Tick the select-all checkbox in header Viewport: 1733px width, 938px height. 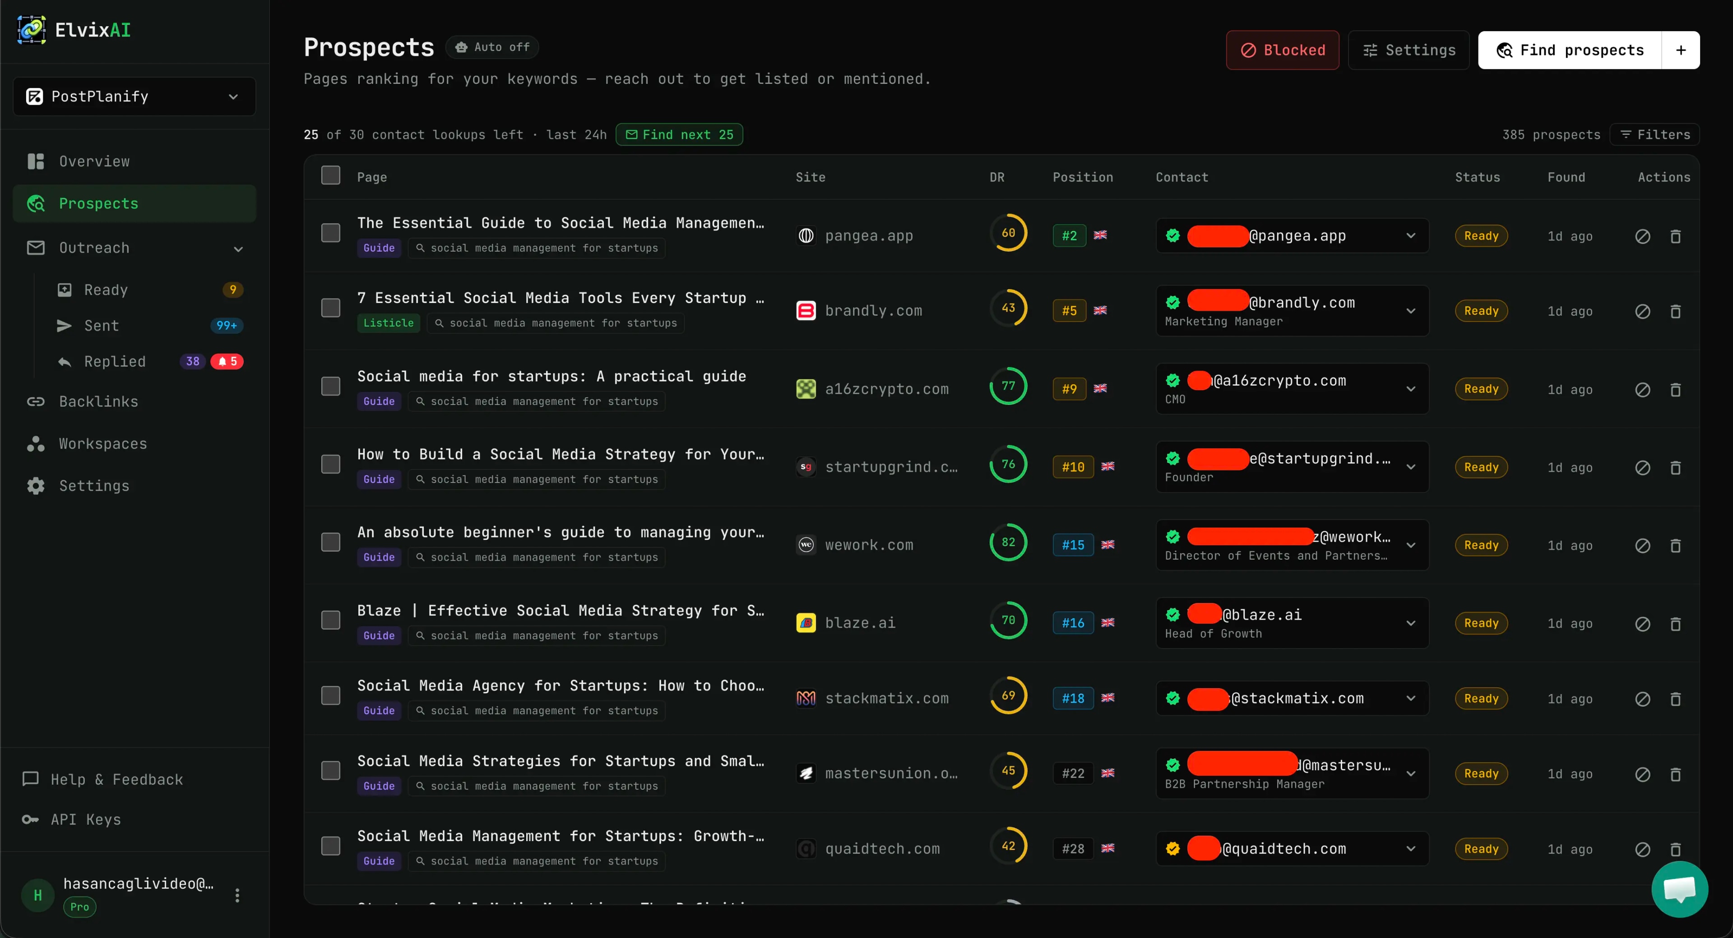(330, 175)
